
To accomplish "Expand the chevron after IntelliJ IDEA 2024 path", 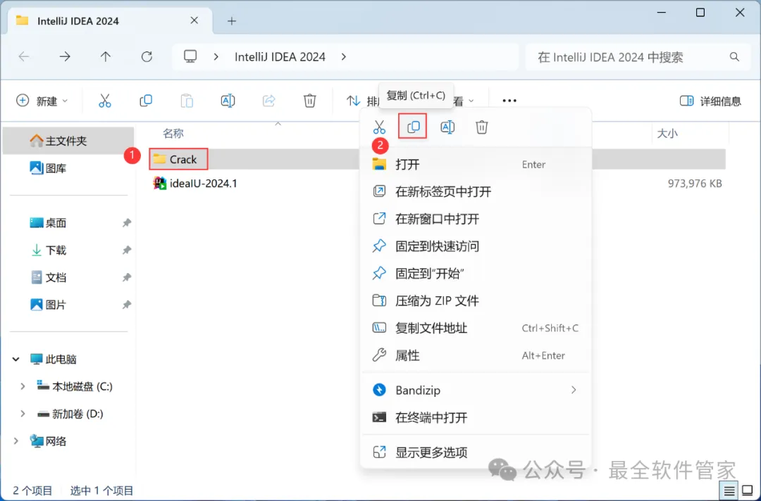I will [344, 57].
